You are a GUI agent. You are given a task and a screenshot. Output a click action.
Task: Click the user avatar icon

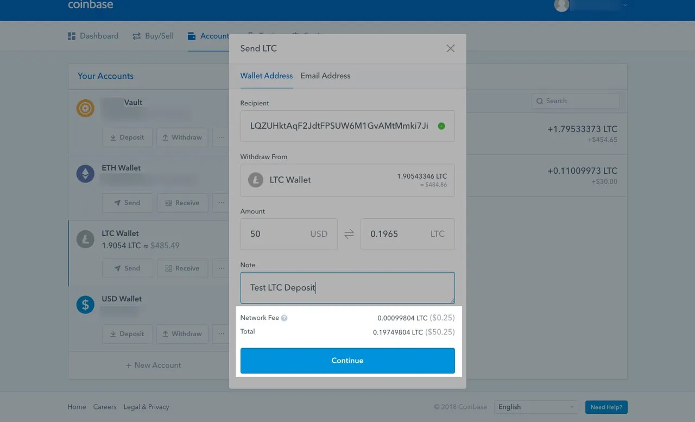click(x=561, y=5)
